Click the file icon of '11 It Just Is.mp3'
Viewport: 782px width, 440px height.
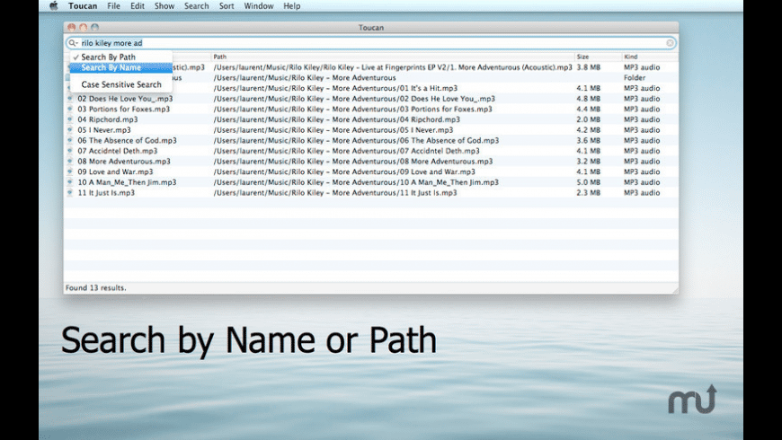coord(70,193)
